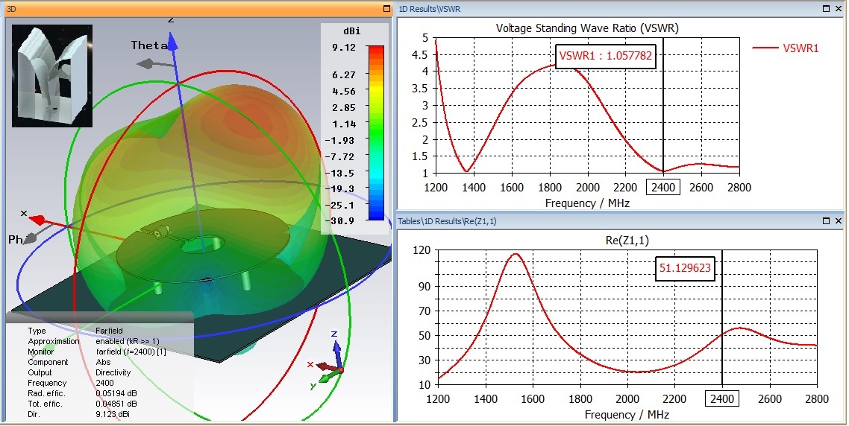Click the Voltage Standing Wave Ratio plot title

pos(587,28)
